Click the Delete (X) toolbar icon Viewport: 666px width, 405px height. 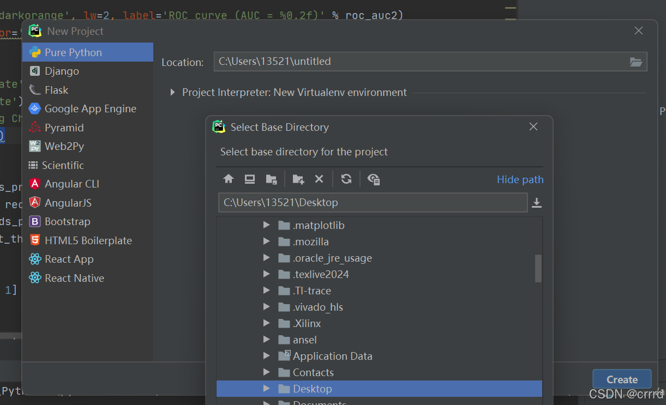(x=319, y=179)
